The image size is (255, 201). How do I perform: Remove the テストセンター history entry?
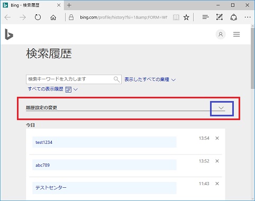[217, 184]
